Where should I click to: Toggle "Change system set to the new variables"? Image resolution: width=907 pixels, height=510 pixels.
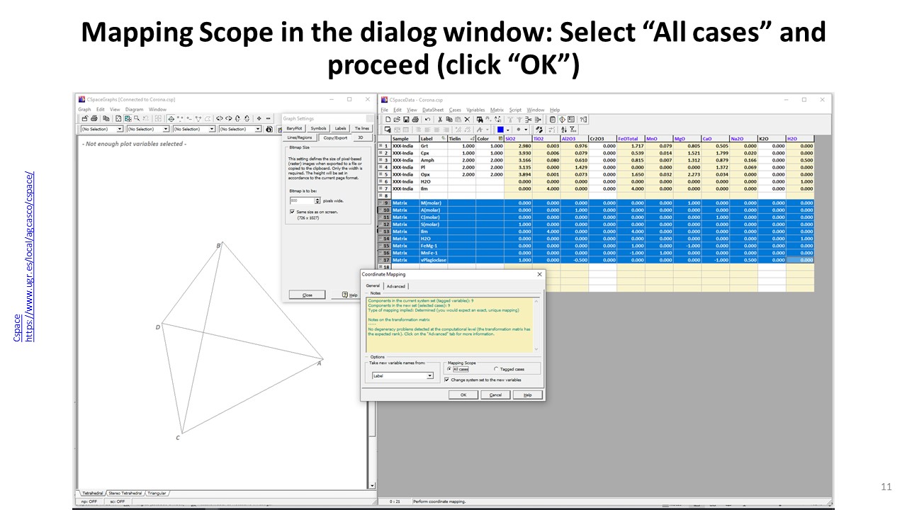click(446, 380)
